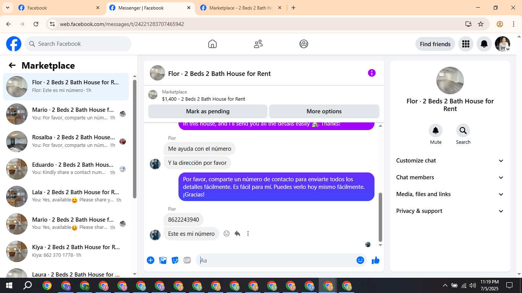
Task: Open the Friends icon in top navigation
Action: pos(258,44)
